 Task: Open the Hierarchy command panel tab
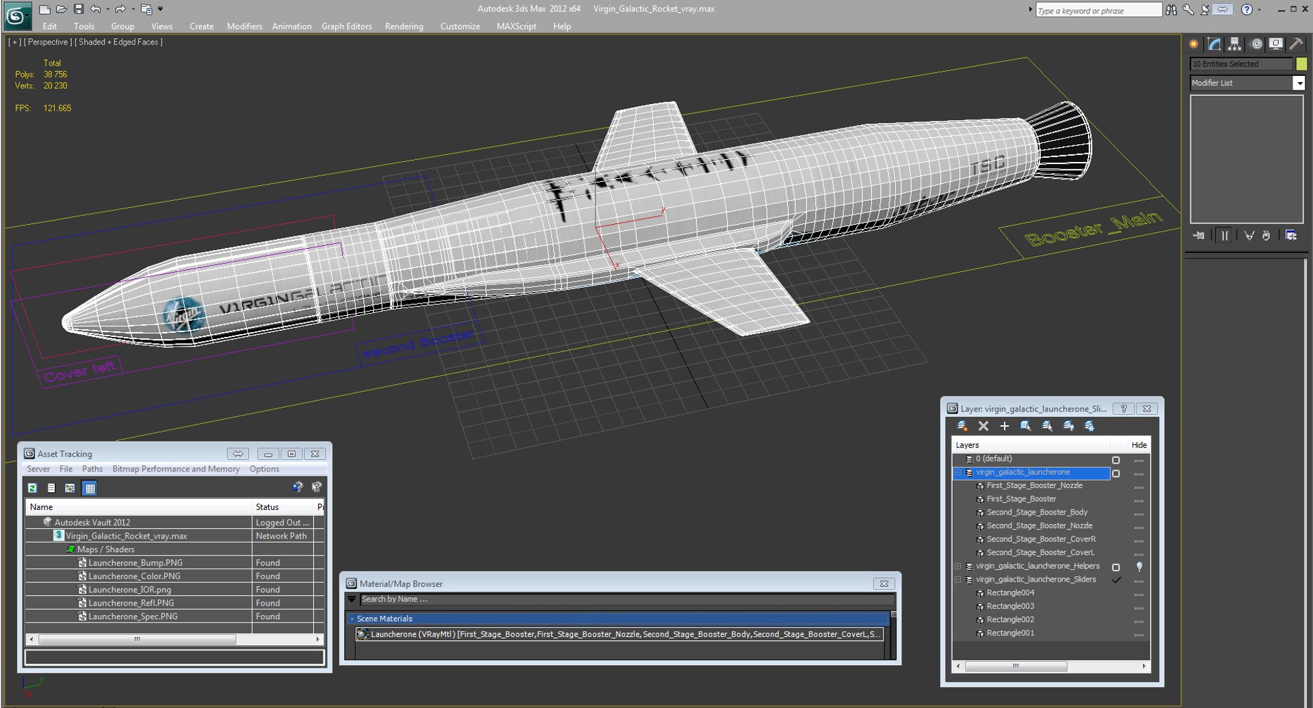(1234, 44)
